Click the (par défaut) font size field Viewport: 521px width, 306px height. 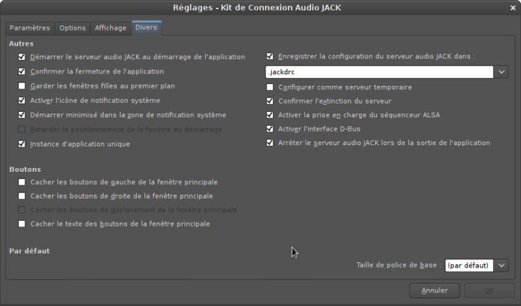tap(469, 266)
